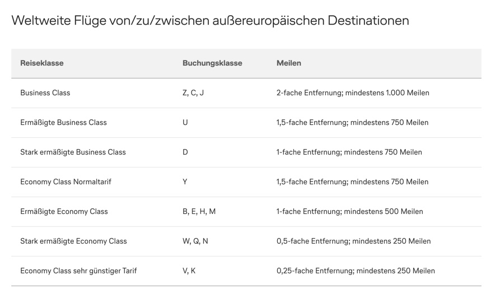Click the page heading about Weltweite Flüge
495x307 pixels.
pyautogui.click(x=210, y=21)
